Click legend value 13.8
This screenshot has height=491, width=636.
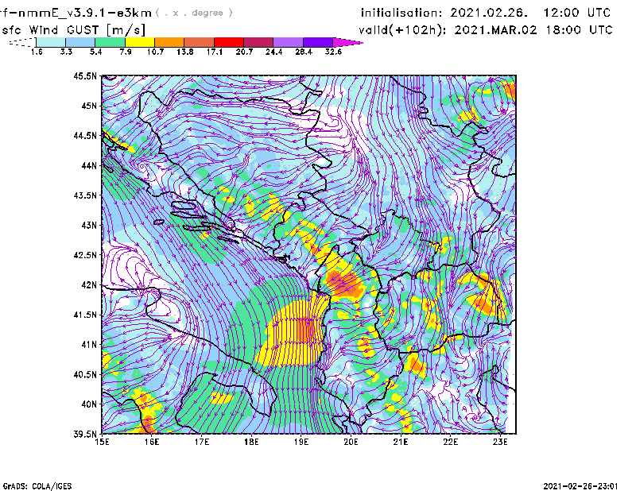[185, 52]
